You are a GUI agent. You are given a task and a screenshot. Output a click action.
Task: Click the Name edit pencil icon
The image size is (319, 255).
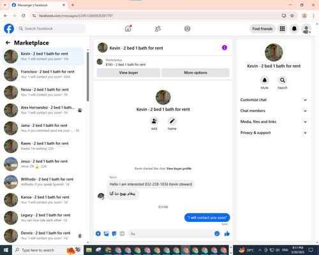point(172,121)
